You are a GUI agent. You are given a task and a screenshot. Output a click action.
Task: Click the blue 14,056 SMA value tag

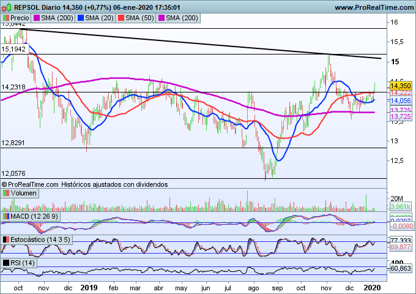(x=401, y=100)
